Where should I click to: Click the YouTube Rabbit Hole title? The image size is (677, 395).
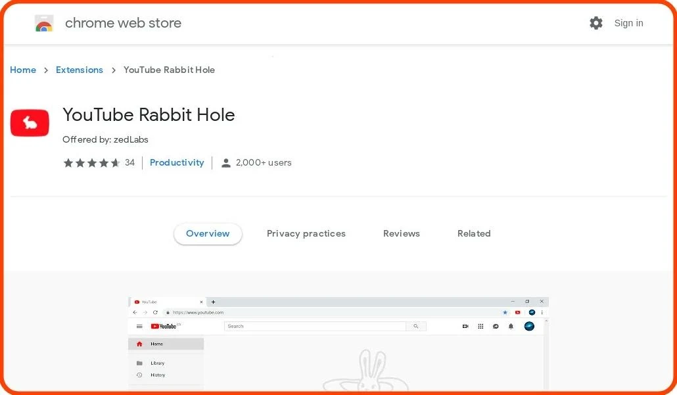(149, 115)
